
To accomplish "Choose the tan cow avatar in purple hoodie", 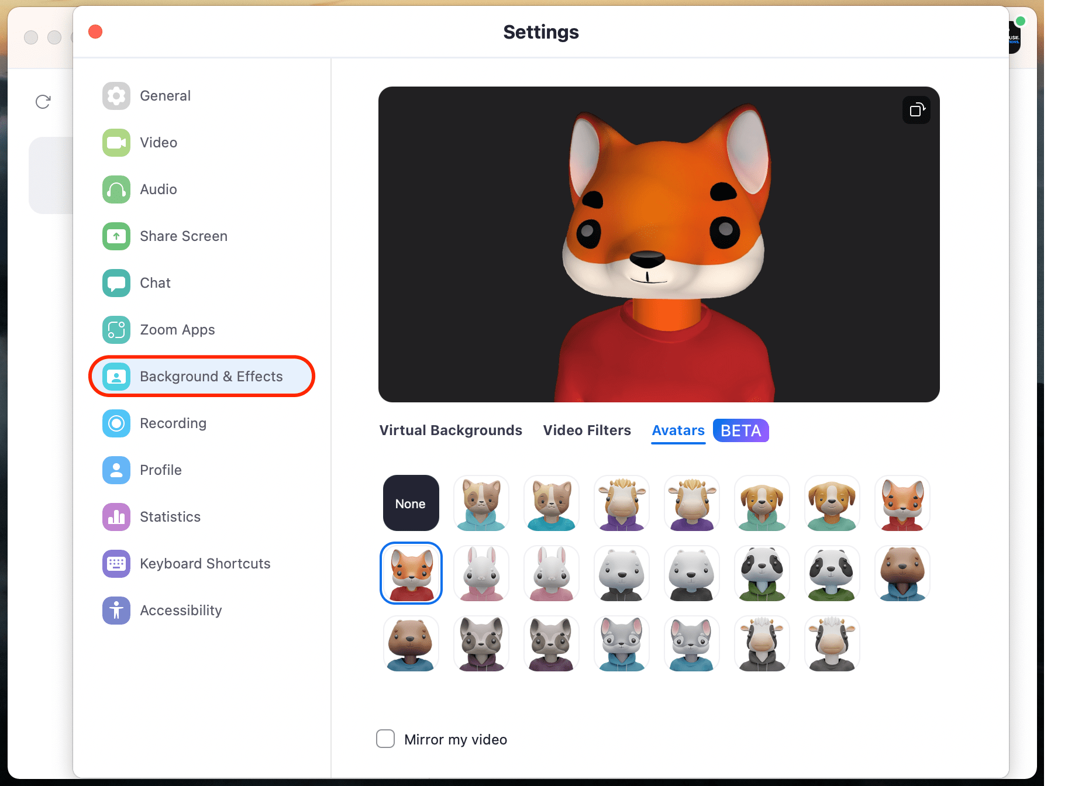I will (x=622, y=503).
